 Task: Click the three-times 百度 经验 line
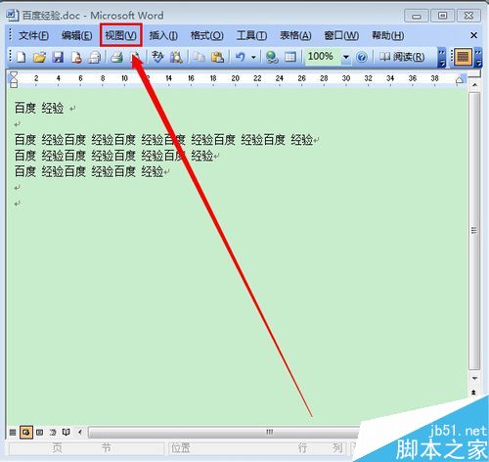(89, 171)
